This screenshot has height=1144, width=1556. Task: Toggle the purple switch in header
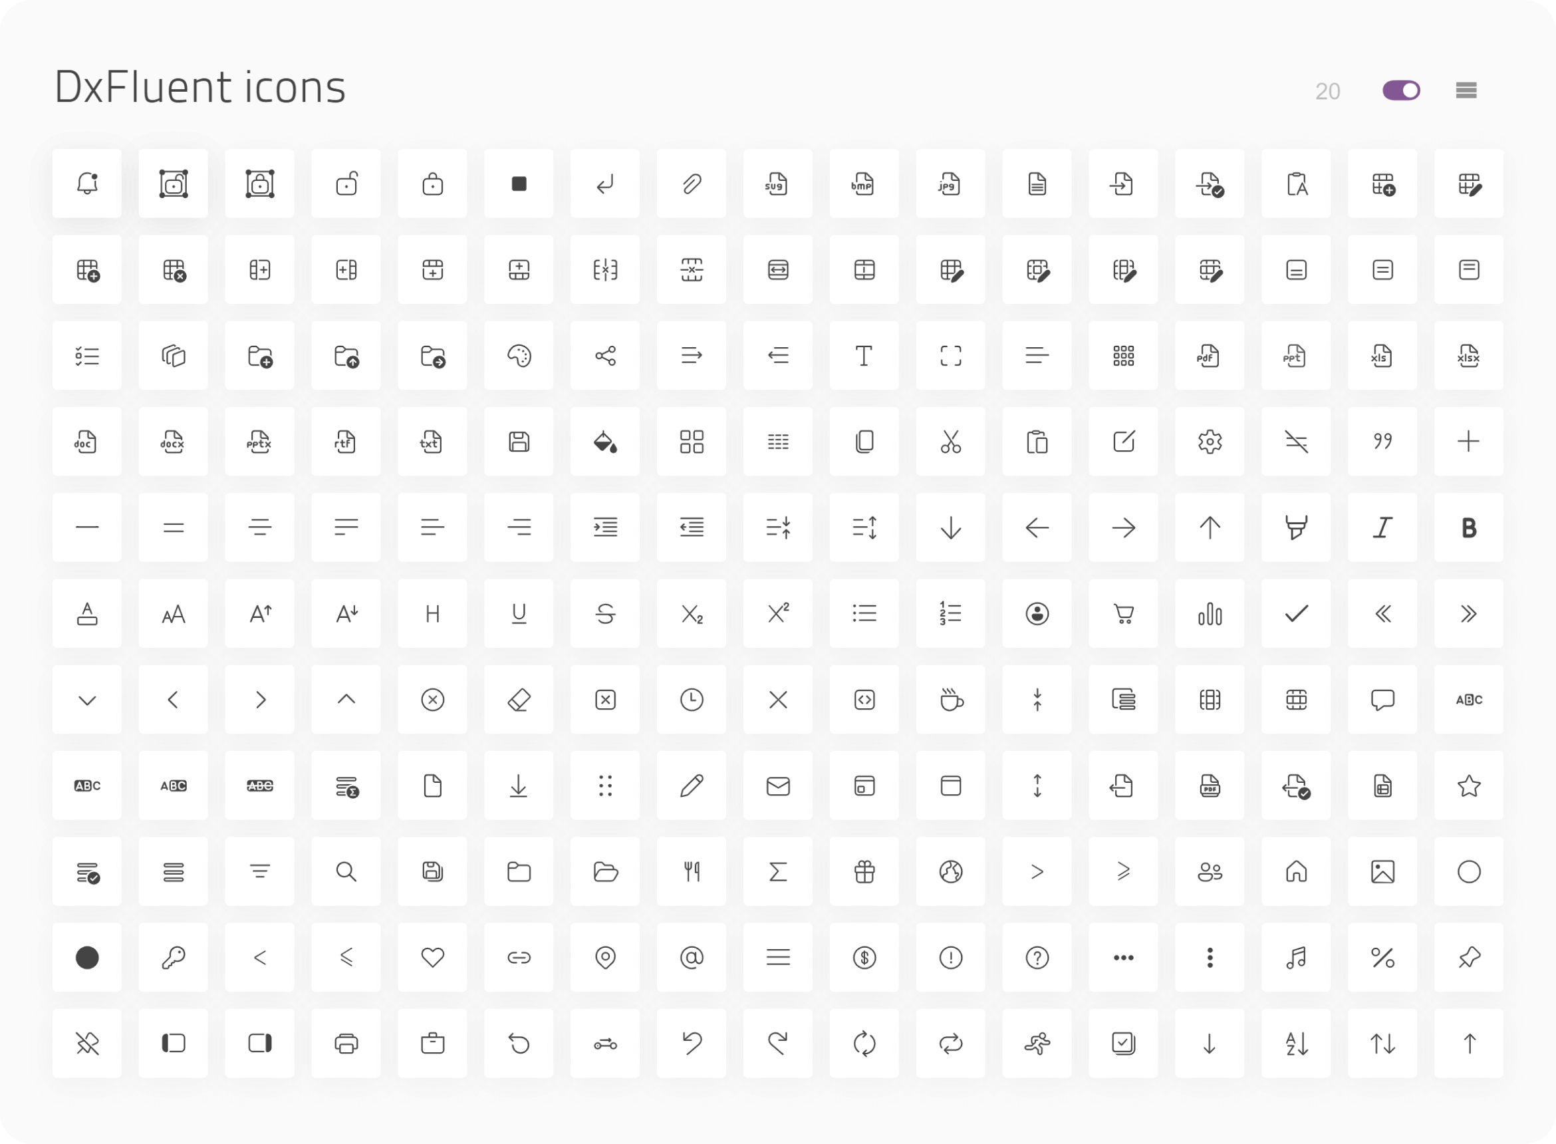click(1401, 90)
